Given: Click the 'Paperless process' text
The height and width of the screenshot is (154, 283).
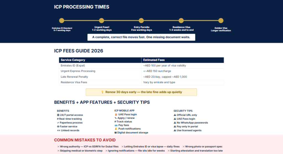Looking at the screenshot, I should tap(71, 123).
